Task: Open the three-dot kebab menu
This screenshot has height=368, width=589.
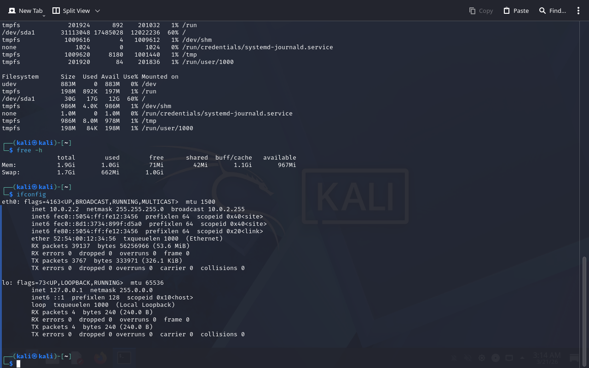Action: [578, 11]
